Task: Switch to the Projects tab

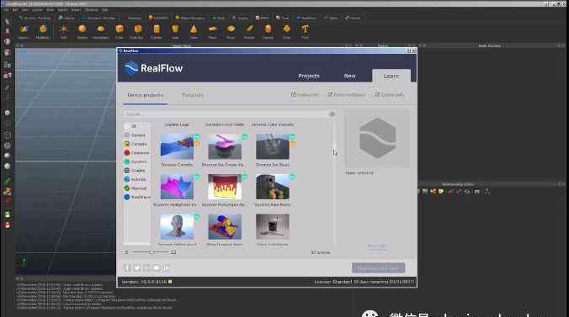Action: coord(309,76)
